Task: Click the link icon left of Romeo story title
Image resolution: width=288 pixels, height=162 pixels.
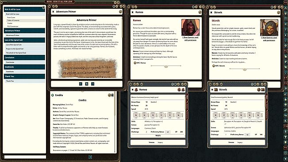Action: pos(133,12)
